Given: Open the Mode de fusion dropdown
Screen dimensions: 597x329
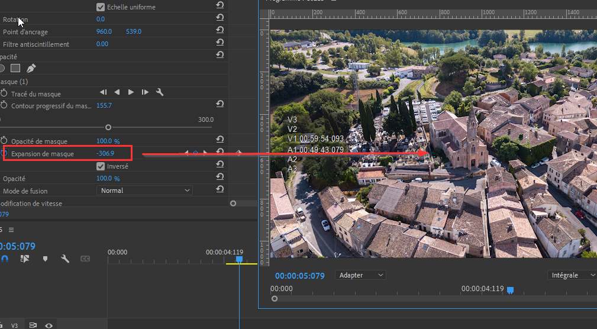Looking at the screenshot, I should [144, 191].
